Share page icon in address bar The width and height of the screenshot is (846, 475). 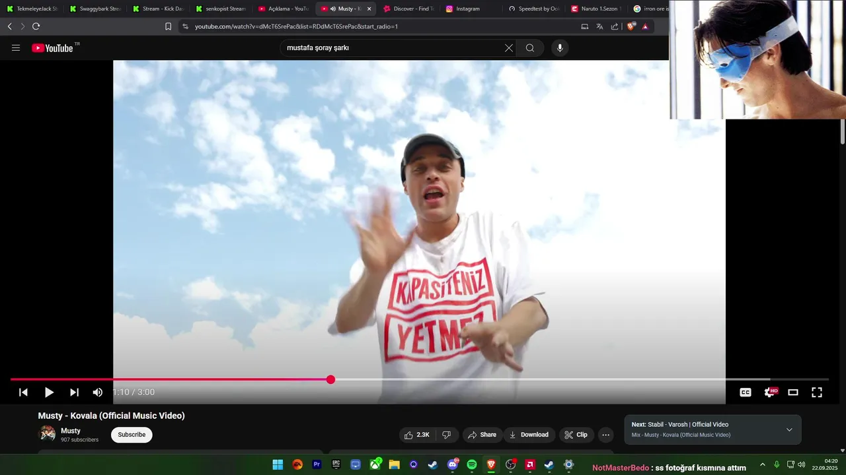point(615,26)
